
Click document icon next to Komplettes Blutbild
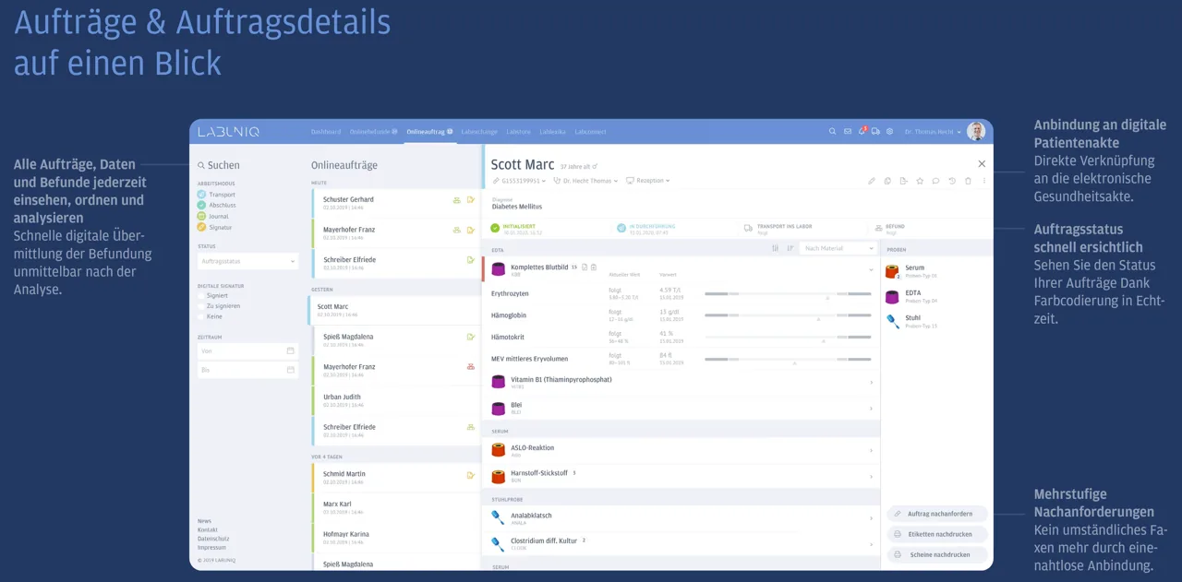coord(585,267)
